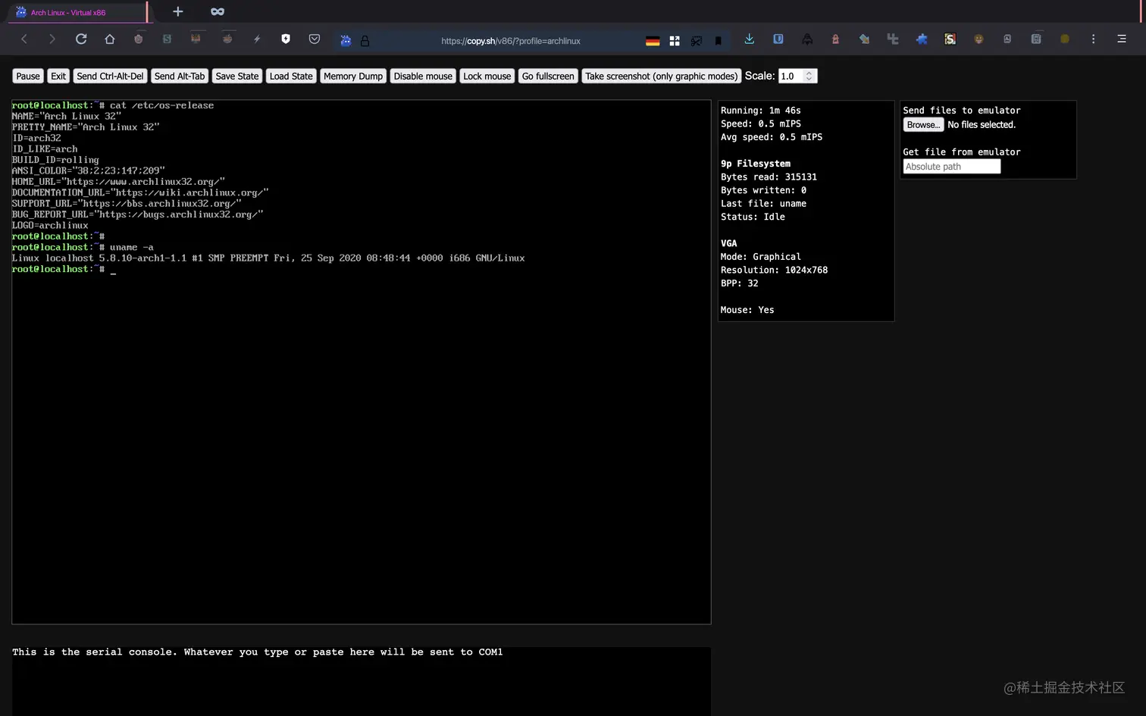Viewport: 1146px width, 716px height.
Task: Click the yellow circle extension icon
Action: (x=1065, y=39)
